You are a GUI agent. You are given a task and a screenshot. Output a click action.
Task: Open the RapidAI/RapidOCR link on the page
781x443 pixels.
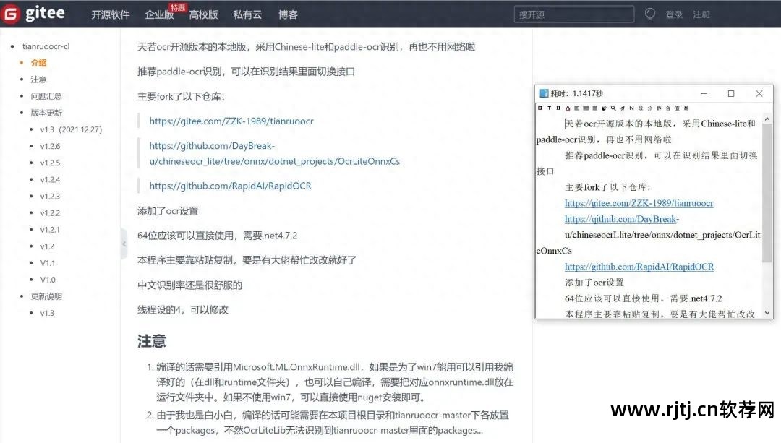[x=230, y=186]
